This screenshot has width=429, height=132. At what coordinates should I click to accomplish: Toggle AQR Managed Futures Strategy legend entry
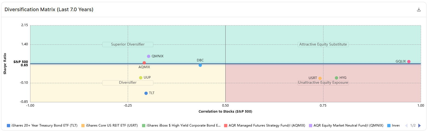coord(265,126)
